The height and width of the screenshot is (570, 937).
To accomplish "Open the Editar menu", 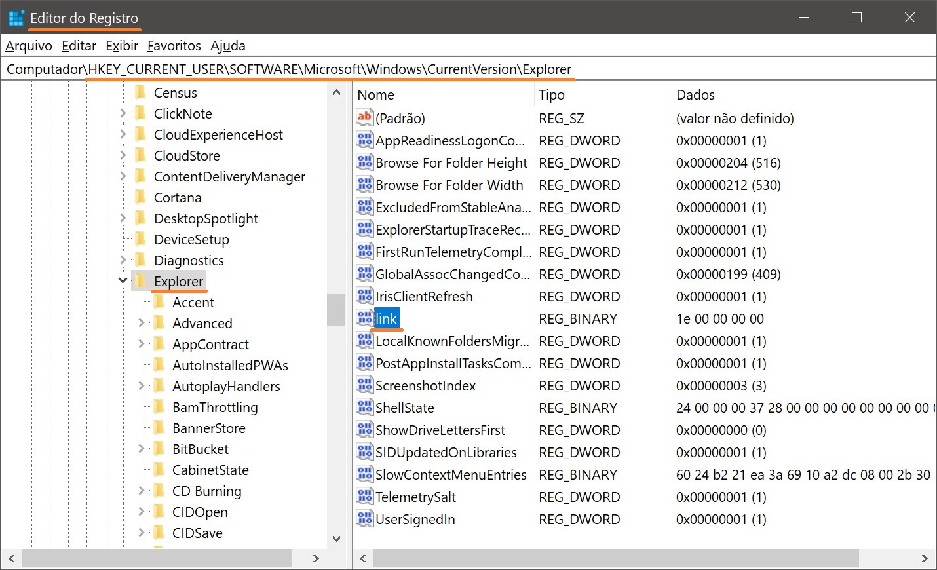I will tap(79, 46).
